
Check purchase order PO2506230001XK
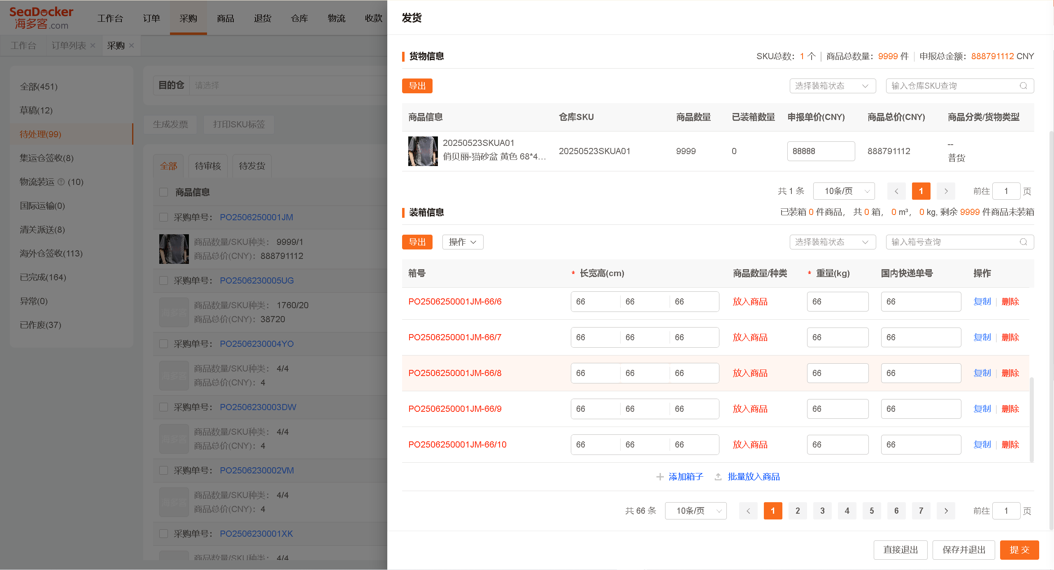(164, 533)
